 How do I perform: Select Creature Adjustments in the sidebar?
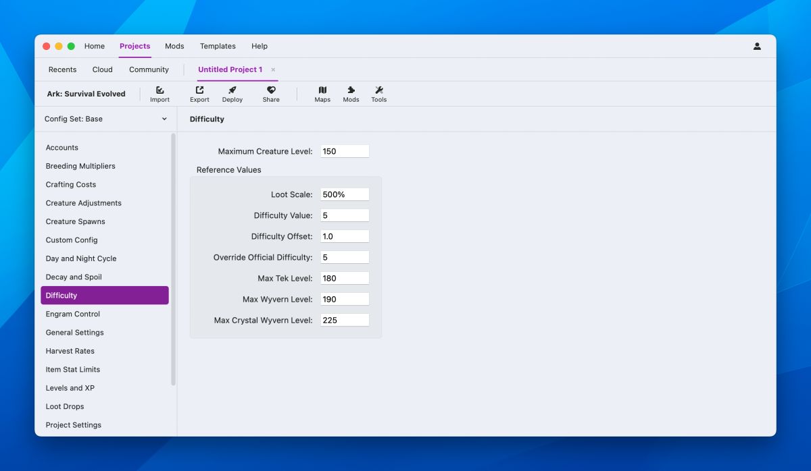pos(105,203)
